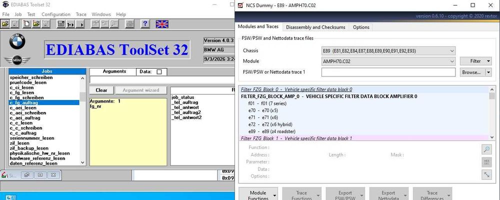Image resolution: width=500 pixels, height=200 pixels.
Task: Click the '1x' run-once arrow icon
Action: 70,24
